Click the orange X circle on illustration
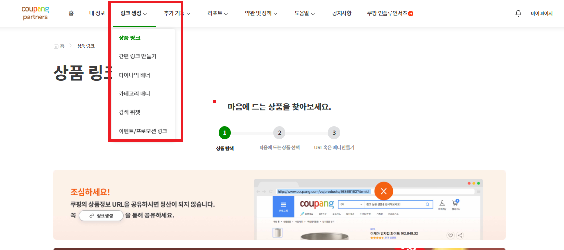This screenshot has height=250, width=564. click(383, 191)
